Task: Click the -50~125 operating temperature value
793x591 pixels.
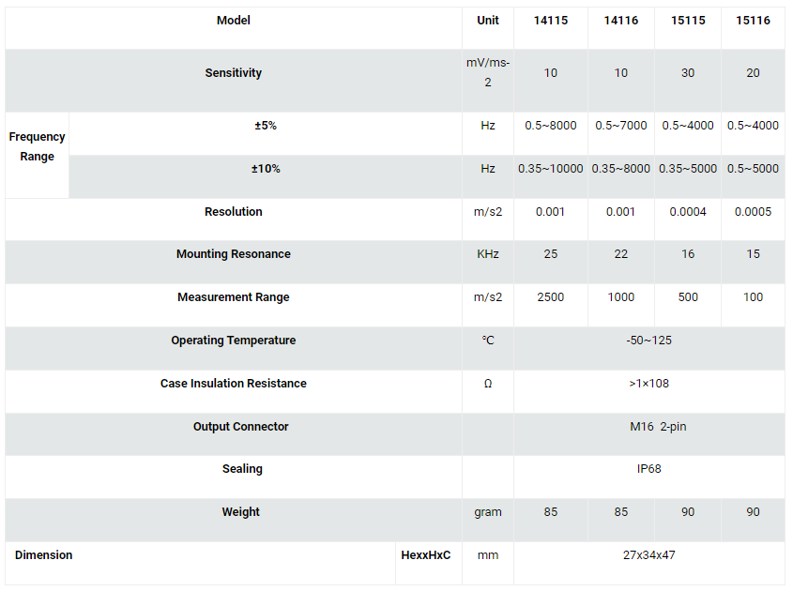Action: (648, 341)
